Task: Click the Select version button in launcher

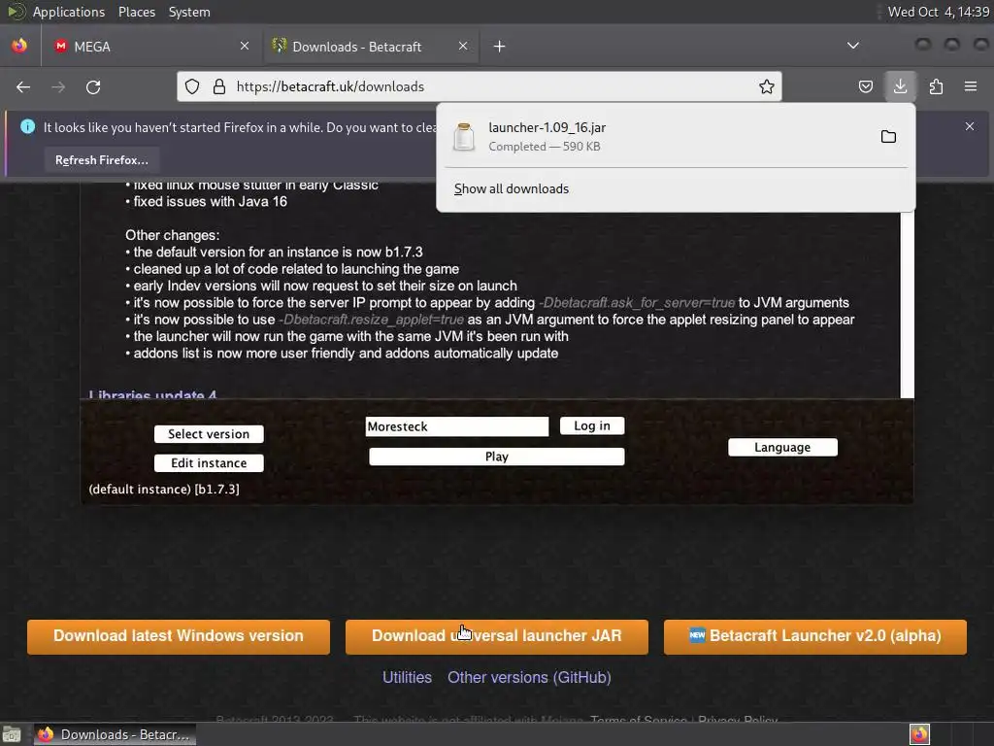Action: click(209, 434)
